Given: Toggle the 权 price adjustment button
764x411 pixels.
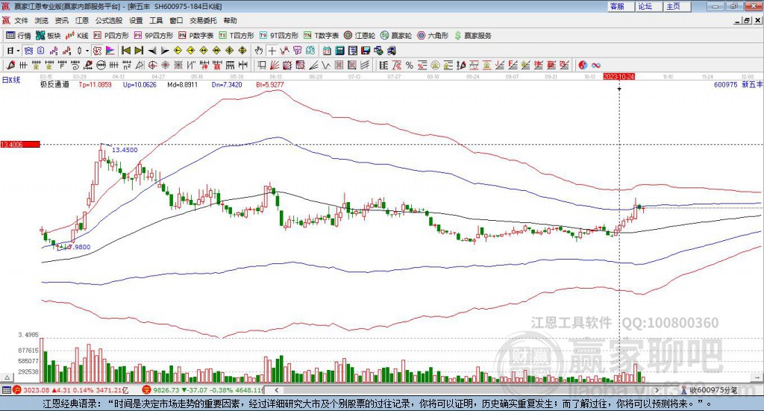Looking at the screenshot, I should click(x=97, y=51).
